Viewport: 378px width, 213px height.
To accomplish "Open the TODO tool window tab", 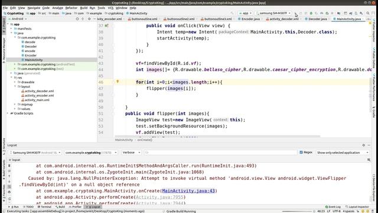I will (x=28, y=207).
